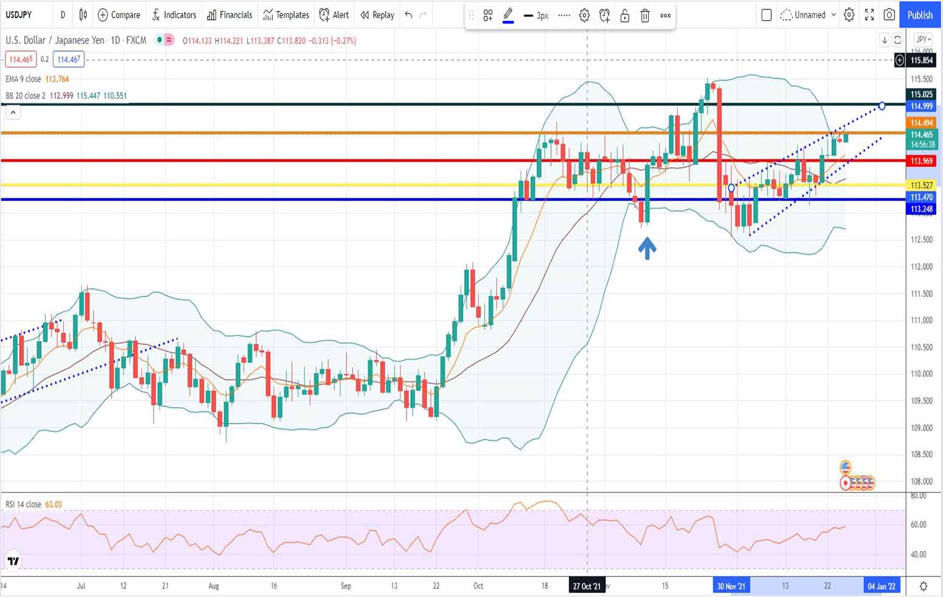The height and width of the screenshot is (597, 943).
Task: Start bar Replay mode
Action: (x=377, y=15)
